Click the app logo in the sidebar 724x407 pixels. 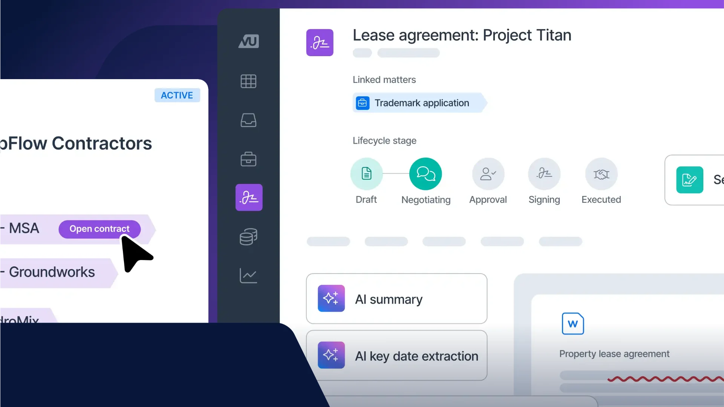tap(248, 41)
